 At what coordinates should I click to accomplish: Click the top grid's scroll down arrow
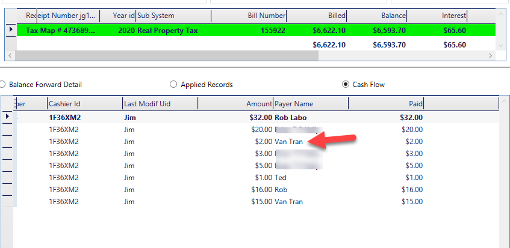[500, 46]
